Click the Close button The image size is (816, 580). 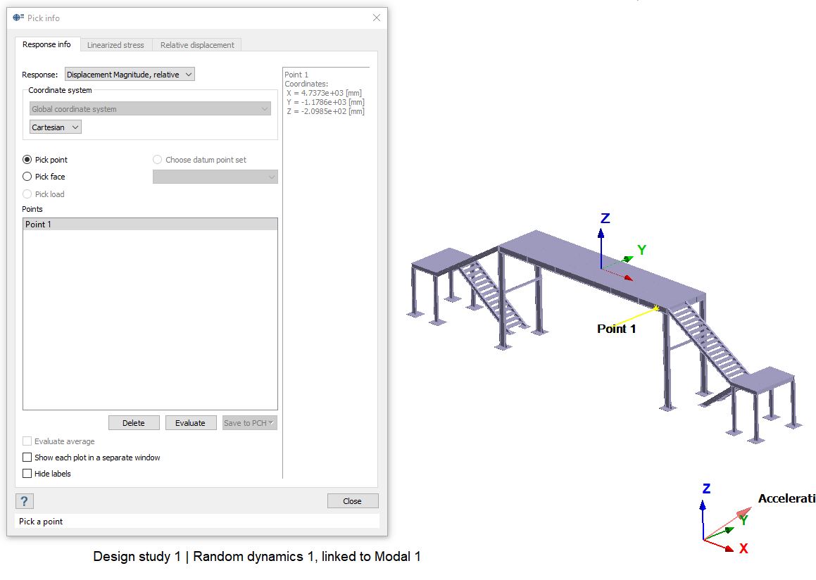coord(352,501)
